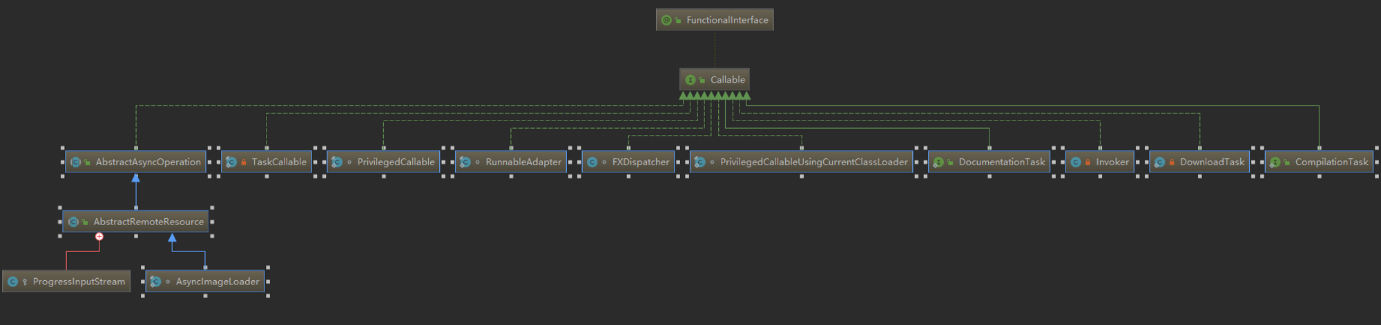
Task: Click the private lock icon on Invoker
Action: click(x=1088, y=162)
